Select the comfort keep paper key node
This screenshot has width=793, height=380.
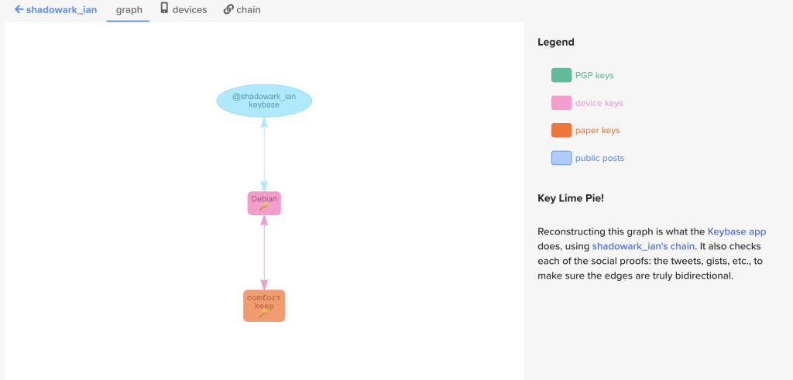click(x=264, y=300)
